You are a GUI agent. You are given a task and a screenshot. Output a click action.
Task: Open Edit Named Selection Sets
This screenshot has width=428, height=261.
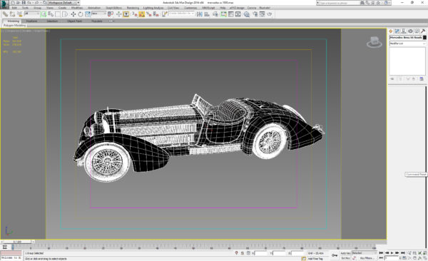coord(164,14)
